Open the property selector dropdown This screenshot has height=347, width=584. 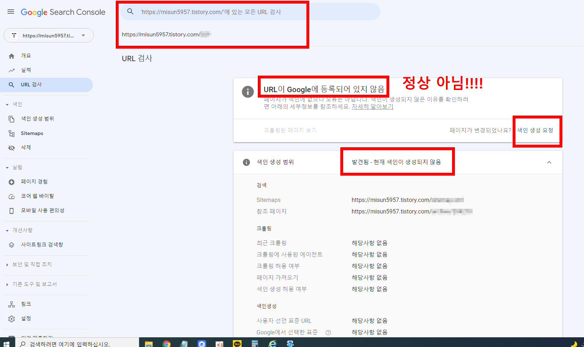coord(49,35)
